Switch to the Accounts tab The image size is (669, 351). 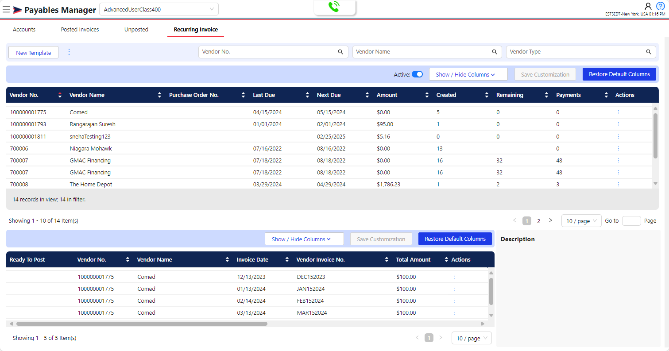point(24,30)
